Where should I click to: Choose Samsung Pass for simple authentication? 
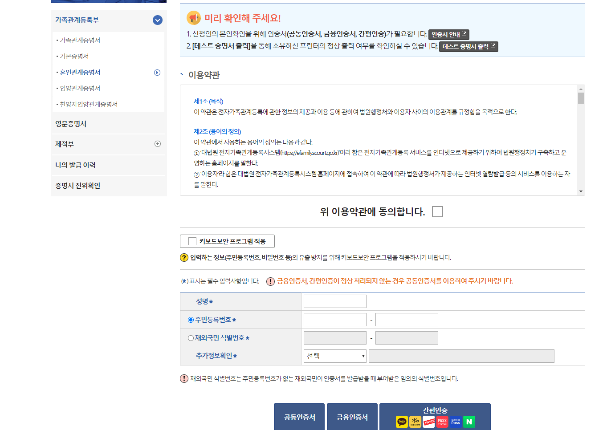click(x=455, y=422)
